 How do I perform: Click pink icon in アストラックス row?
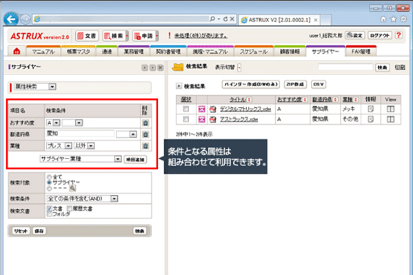[201, 119]
